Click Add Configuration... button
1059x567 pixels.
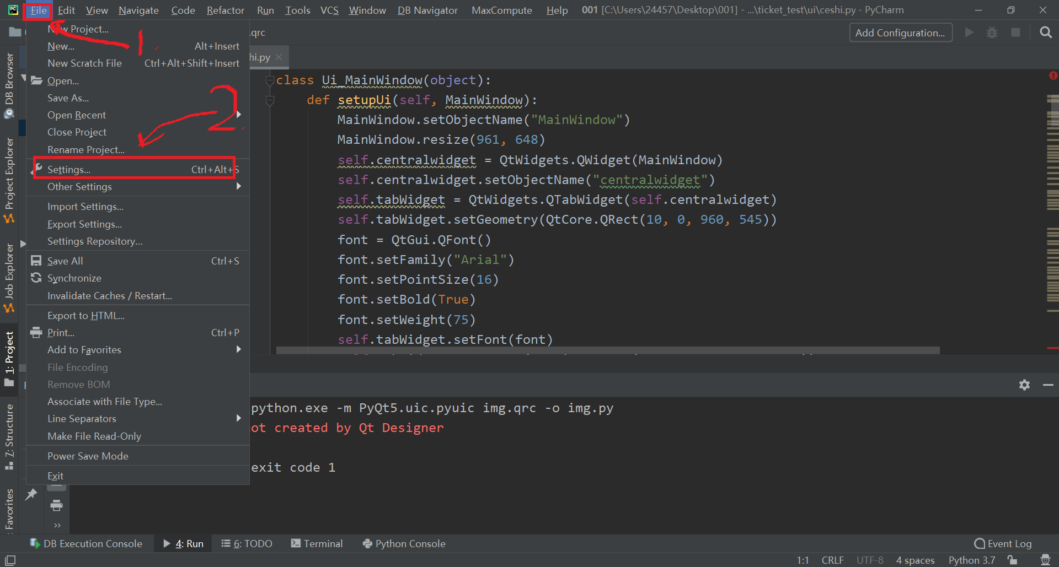(x=900, y=33)
